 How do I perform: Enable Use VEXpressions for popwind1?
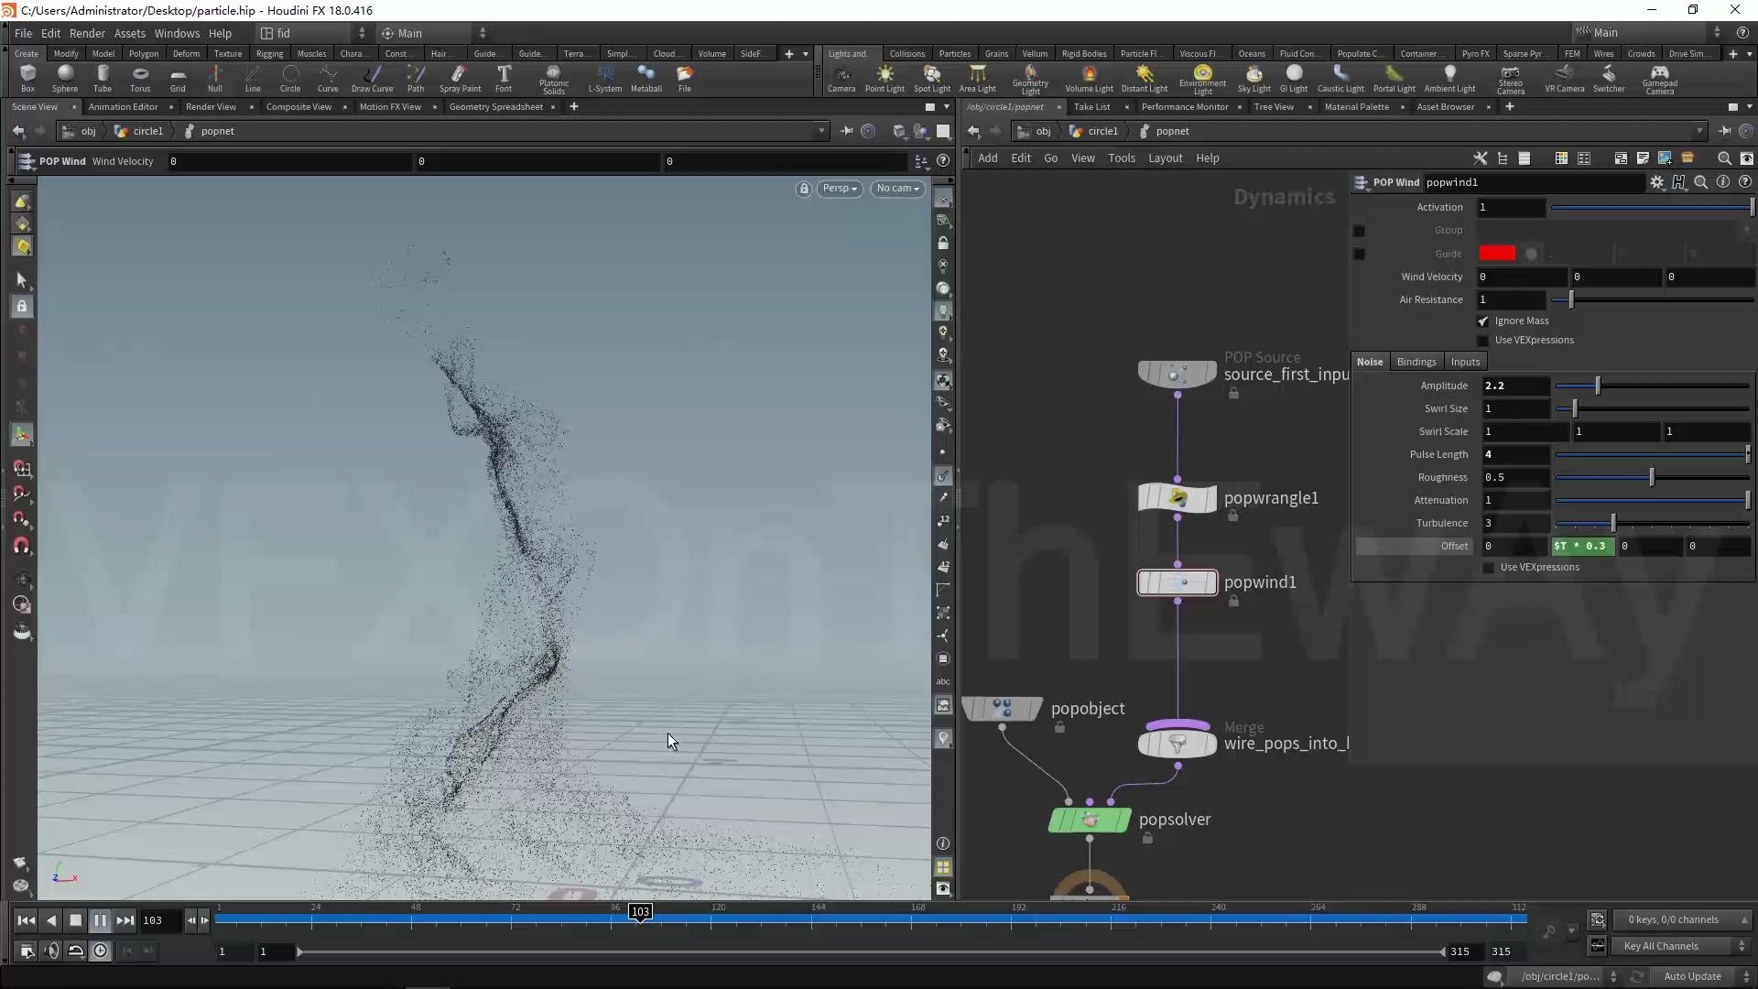[x=1483, y=341]
